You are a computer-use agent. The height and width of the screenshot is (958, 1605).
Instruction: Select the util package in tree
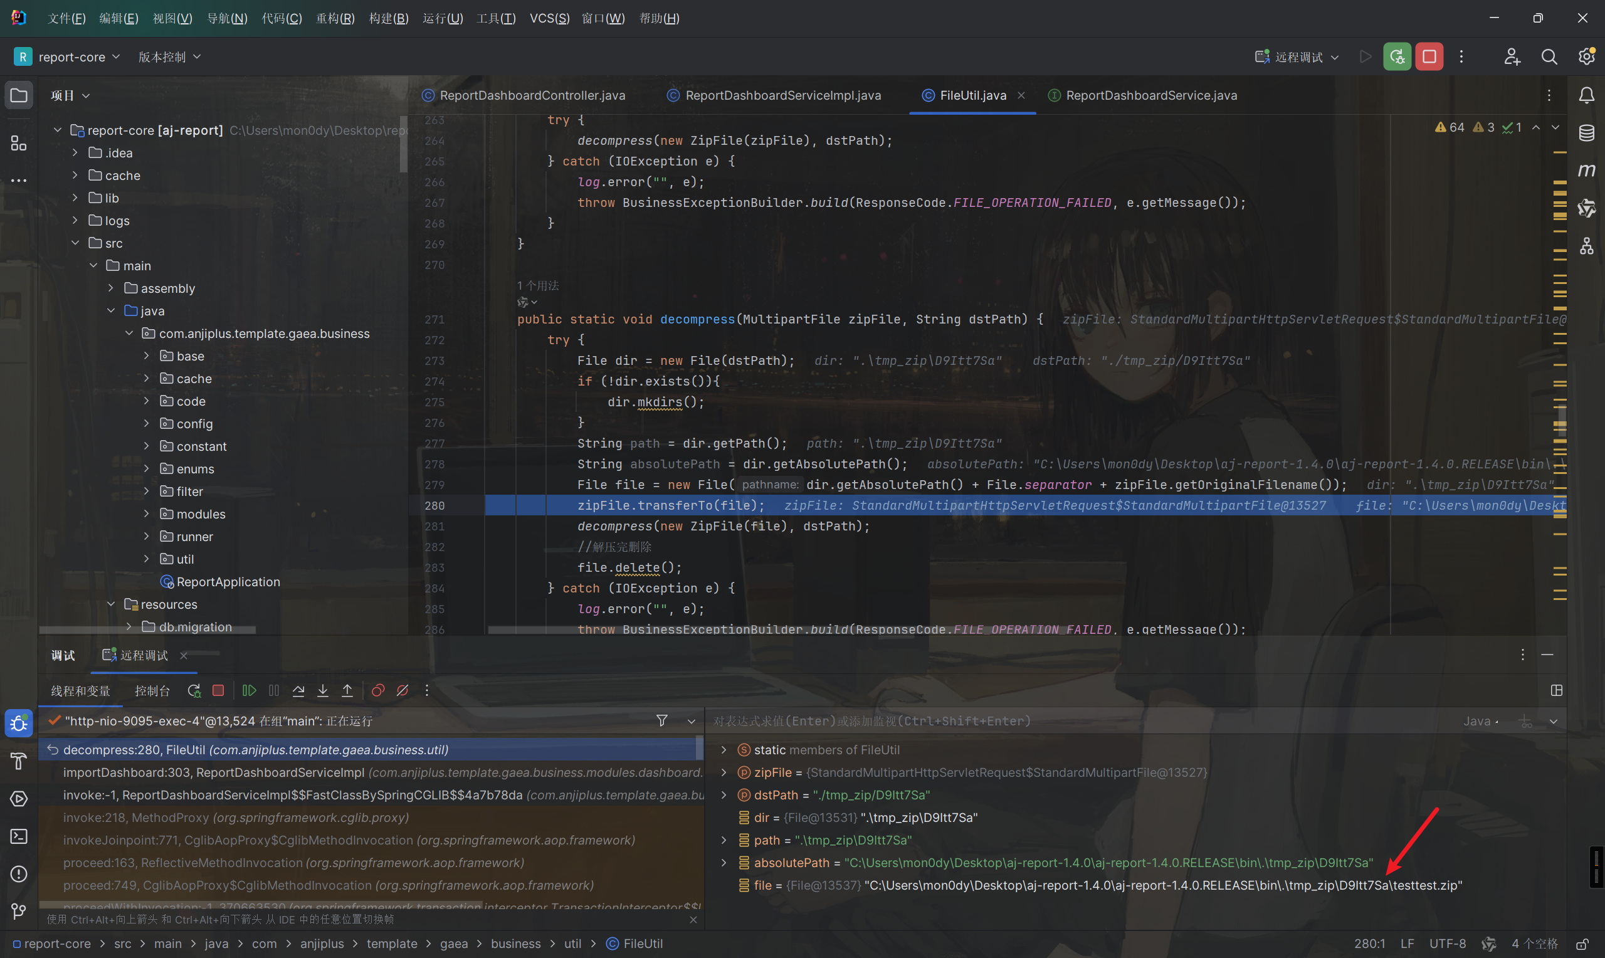click(x=185, y=560)
